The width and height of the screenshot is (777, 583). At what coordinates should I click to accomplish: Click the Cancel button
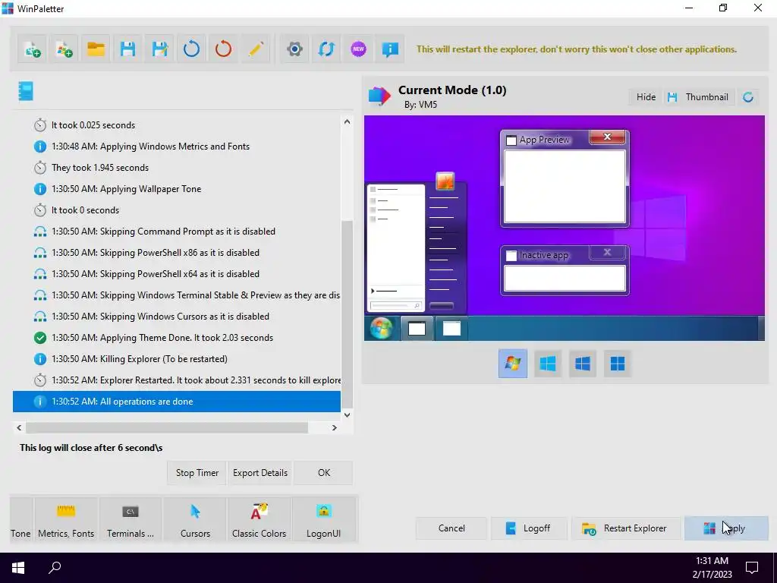coord(451,528)
